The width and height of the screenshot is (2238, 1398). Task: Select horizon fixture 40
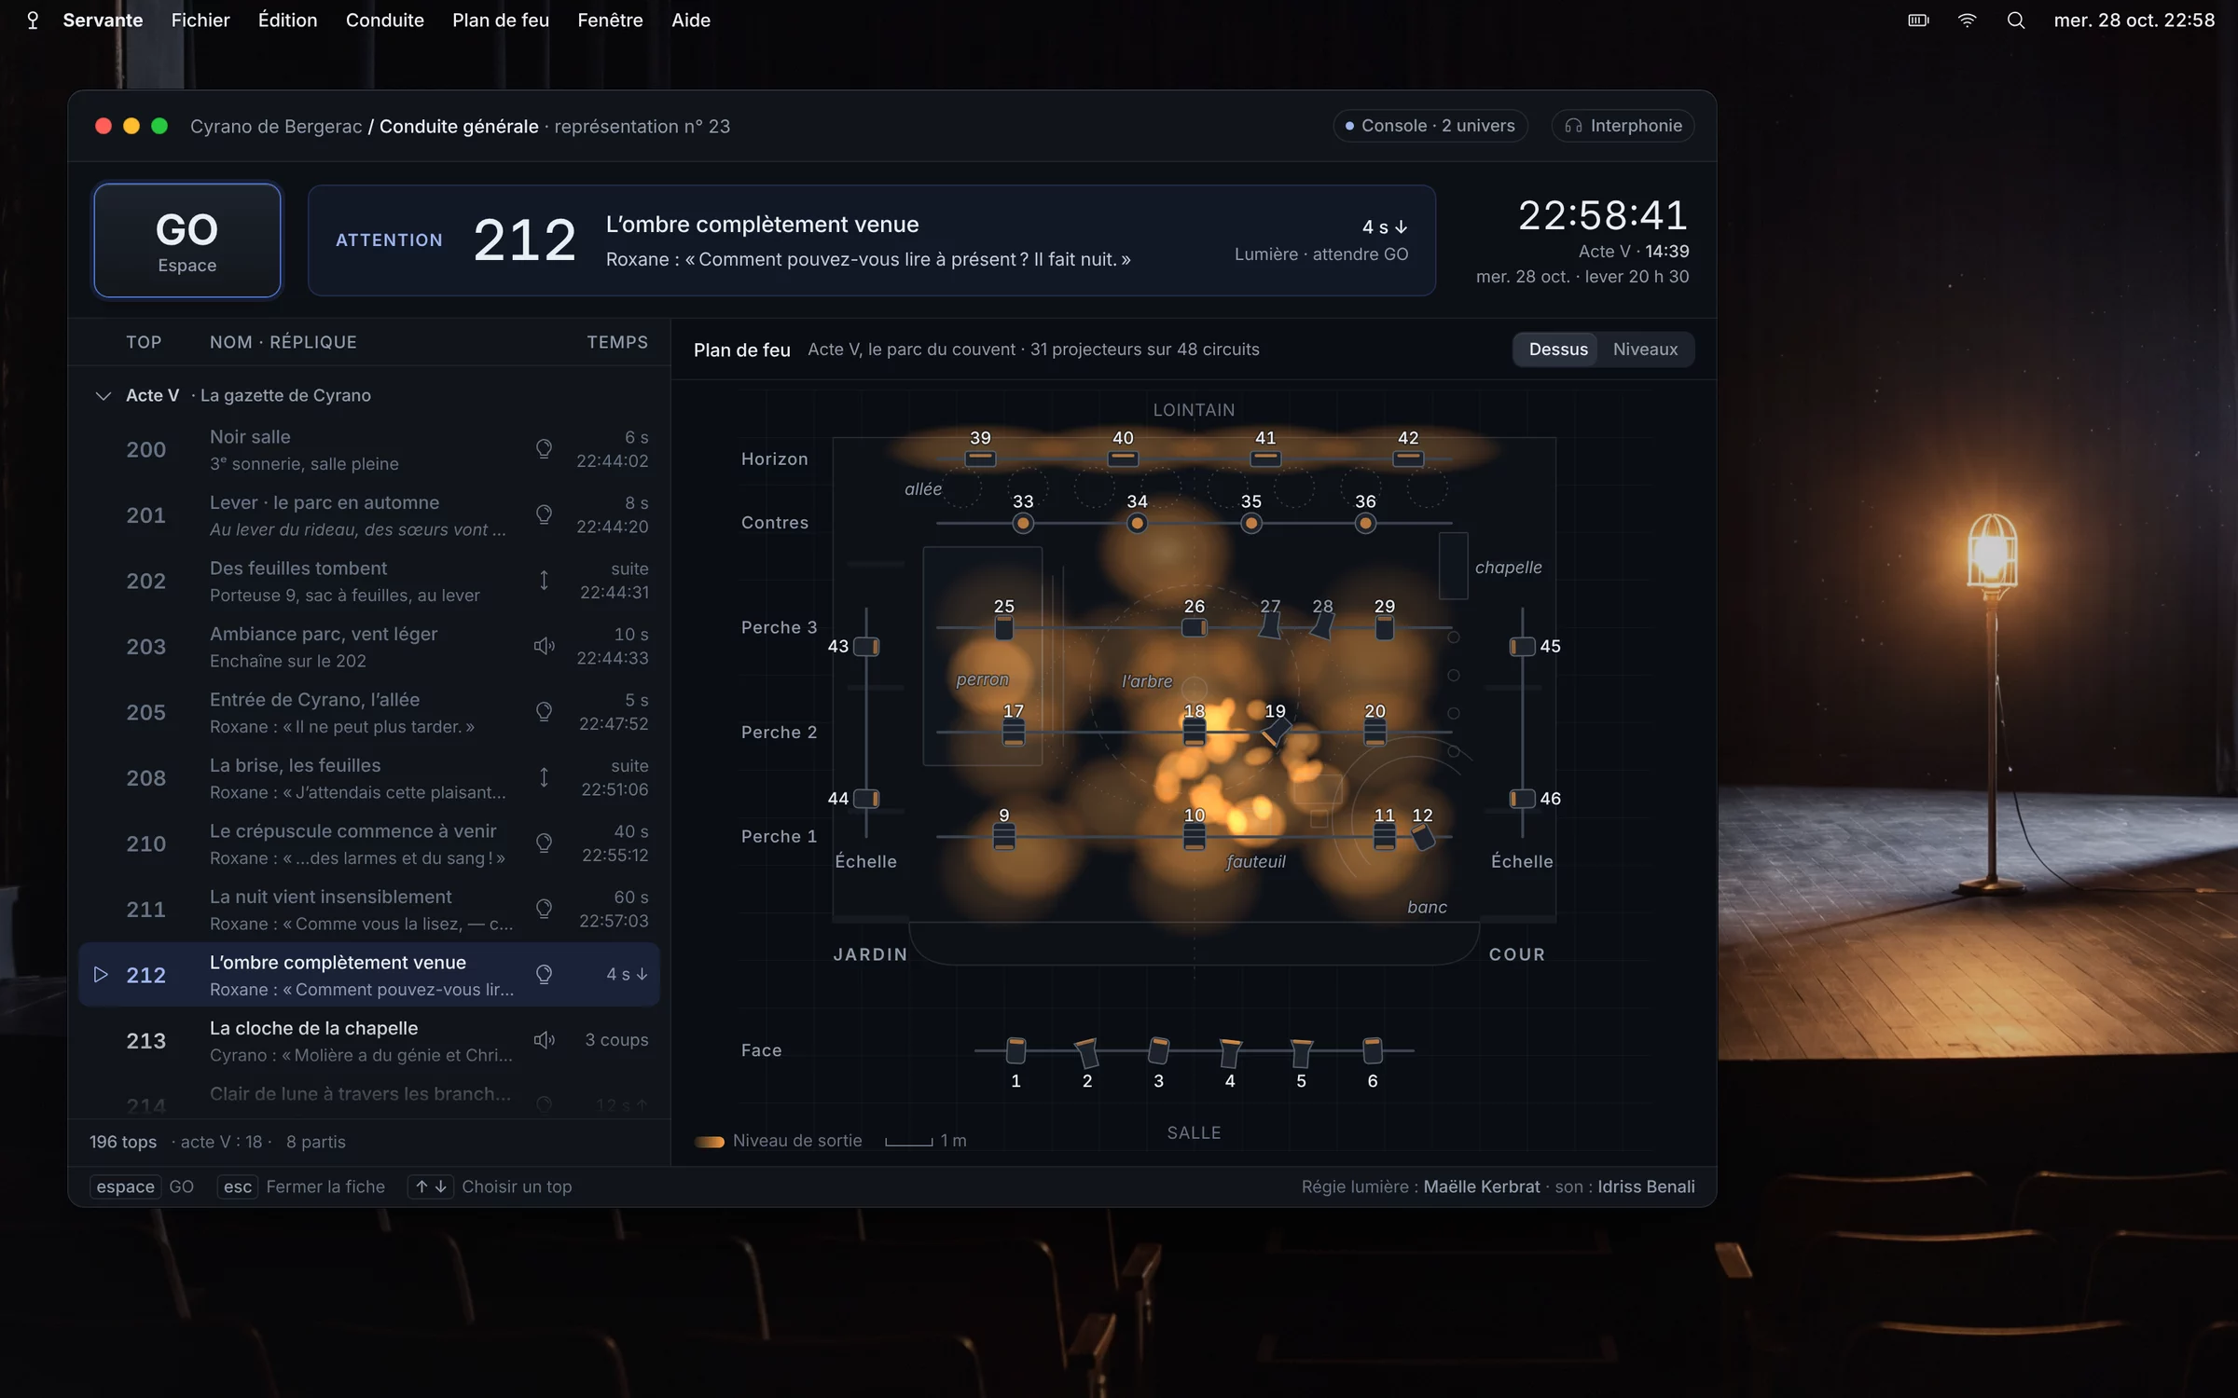[x=1123, y=459]
